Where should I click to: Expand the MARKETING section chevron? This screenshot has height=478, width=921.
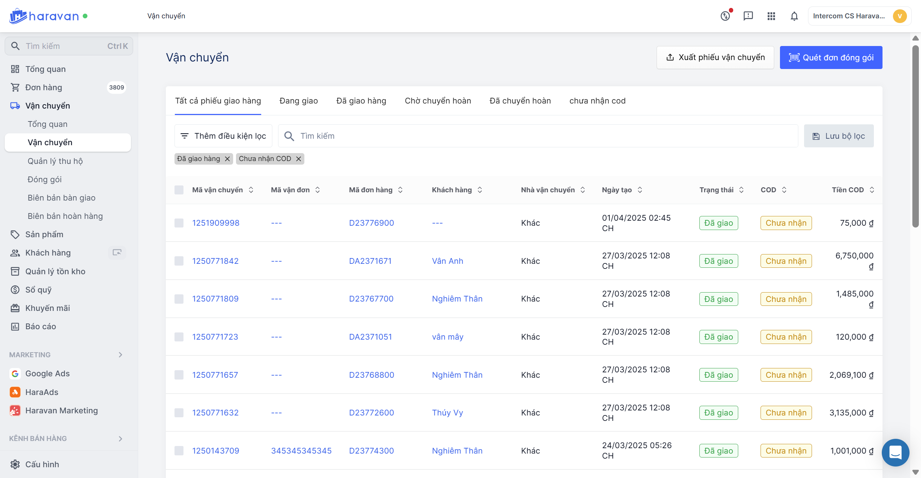[121, 355]
